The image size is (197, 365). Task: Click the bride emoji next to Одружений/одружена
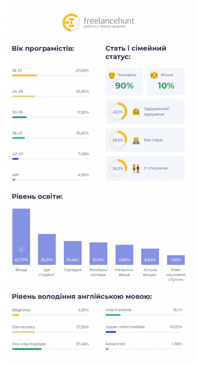click(136, 112)
